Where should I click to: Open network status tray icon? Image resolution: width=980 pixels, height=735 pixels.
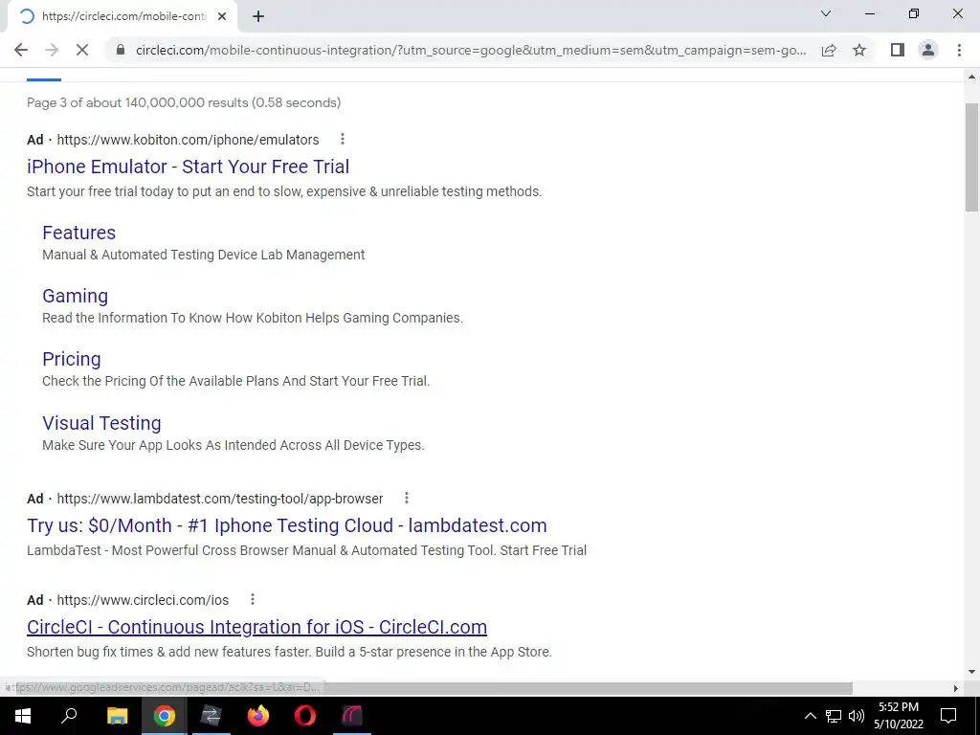click(834, 716)
